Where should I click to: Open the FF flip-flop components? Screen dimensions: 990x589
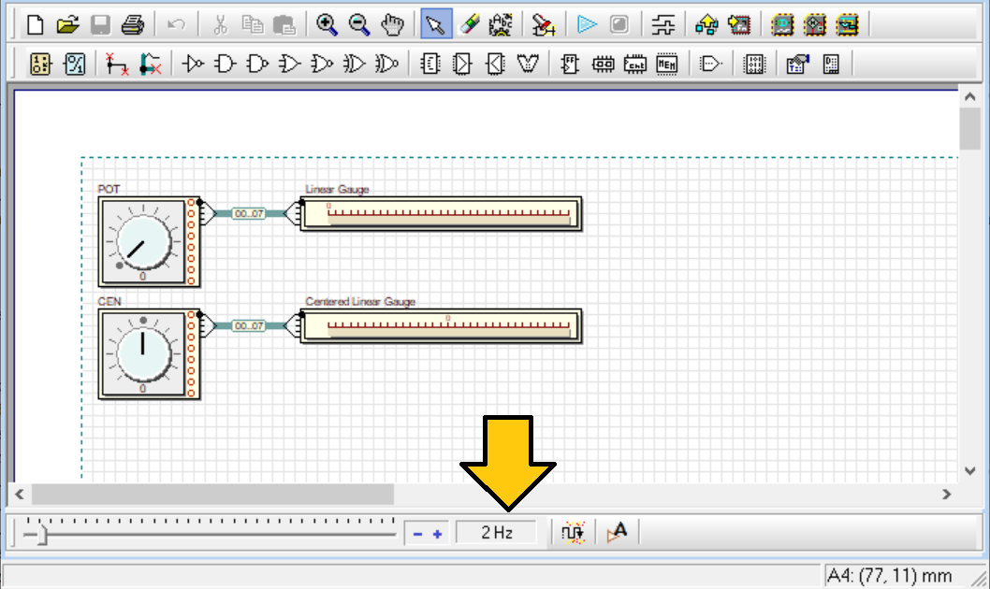[x=570, y=64]
